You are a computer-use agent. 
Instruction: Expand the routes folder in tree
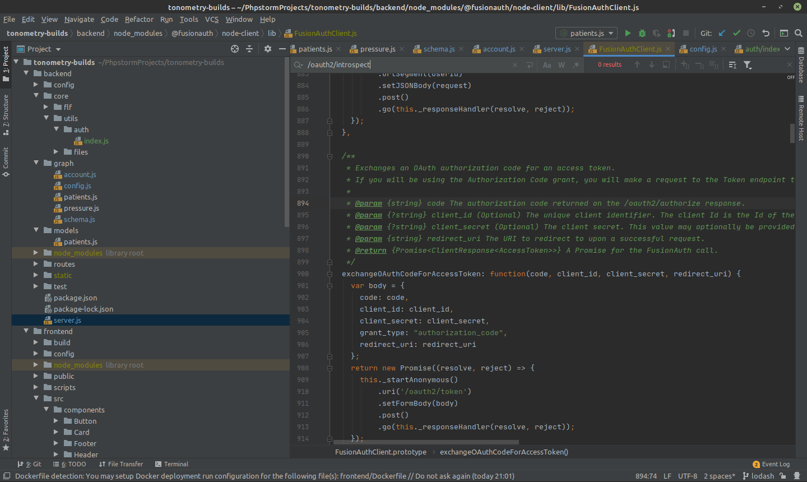36,264
